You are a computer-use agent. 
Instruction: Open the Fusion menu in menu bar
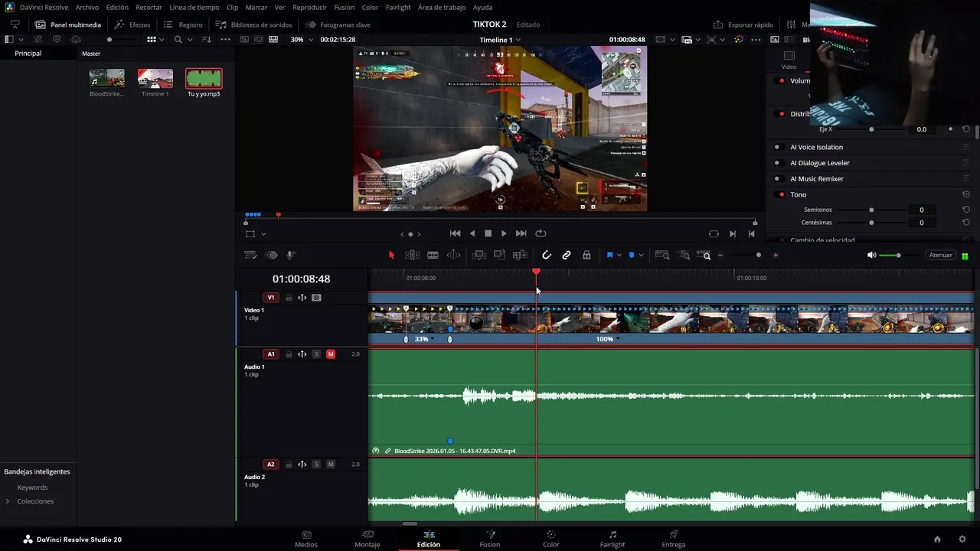click(x=345, y=7)
